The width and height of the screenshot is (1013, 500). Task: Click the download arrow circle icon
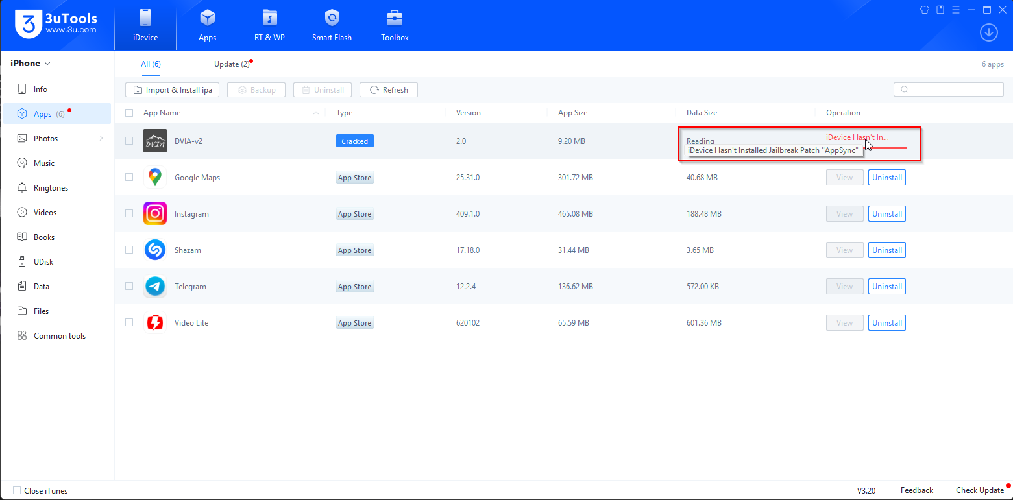pyautogui.click(x=988, y=32)
